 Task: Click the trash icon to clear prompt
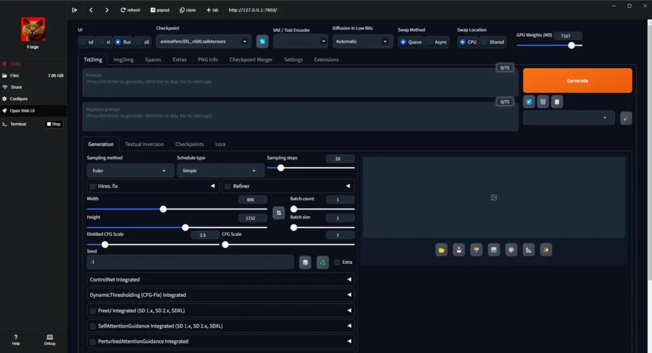pos(543,102)
